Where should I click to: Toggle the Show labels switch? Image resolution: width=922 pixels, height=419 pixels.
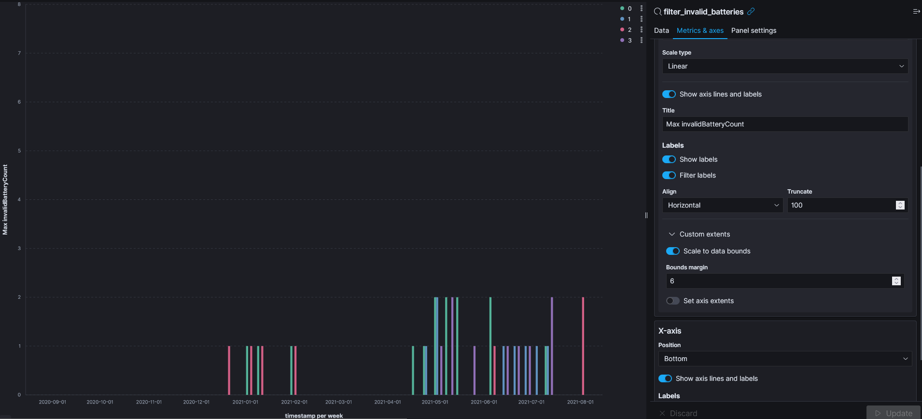[669, 159]
